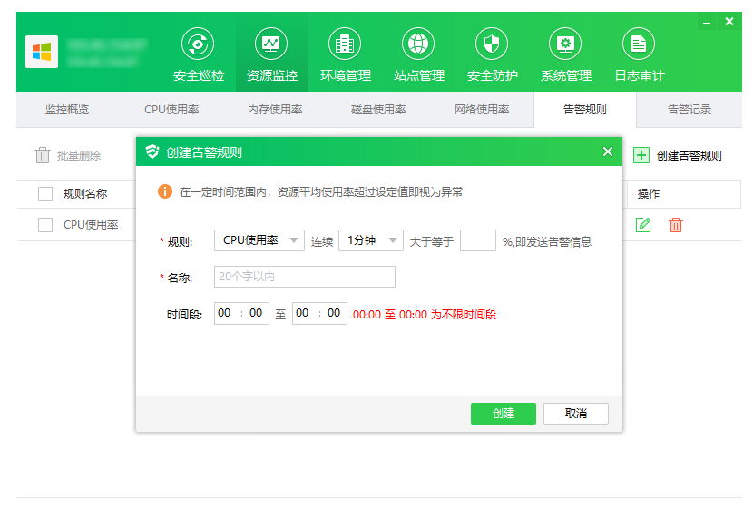Viewport: 753px width, 508px height.
Task: Switch to the 内存使用率 tab
Action: pyautogui.click(x=275, y=110)
